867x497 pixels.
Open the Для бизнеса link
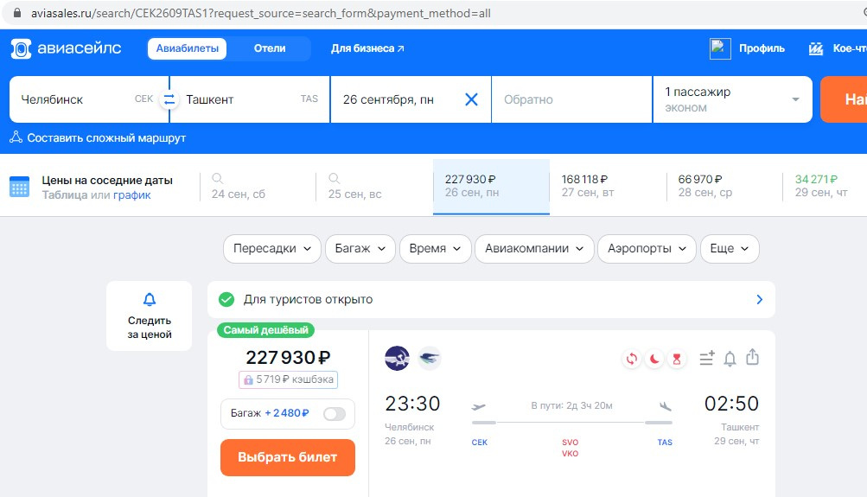point(367,48)
